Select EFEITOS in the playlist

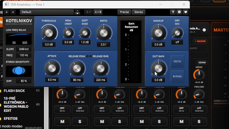(11, 119)
